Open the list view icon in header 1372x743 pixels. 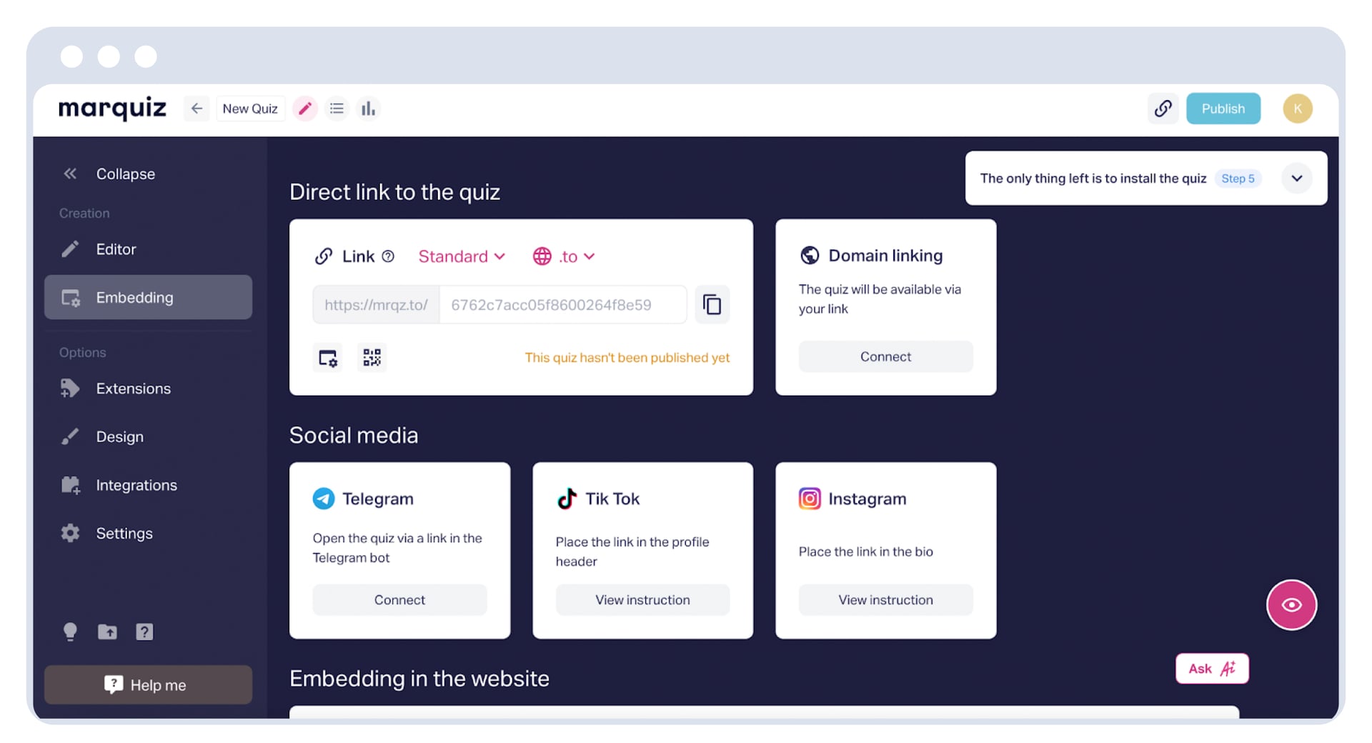click(x=337, y=109)
